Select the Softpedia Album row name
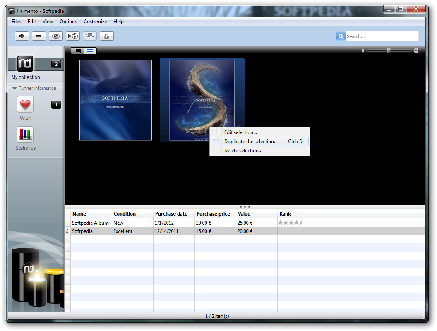The height and width of the screenshot is (331, 437). (x=90, y=223)
